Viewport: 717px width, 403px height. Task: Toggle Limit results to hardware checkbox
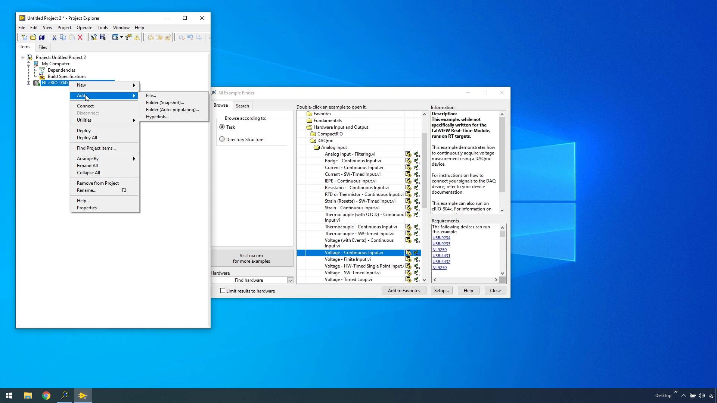pos(223,291)
